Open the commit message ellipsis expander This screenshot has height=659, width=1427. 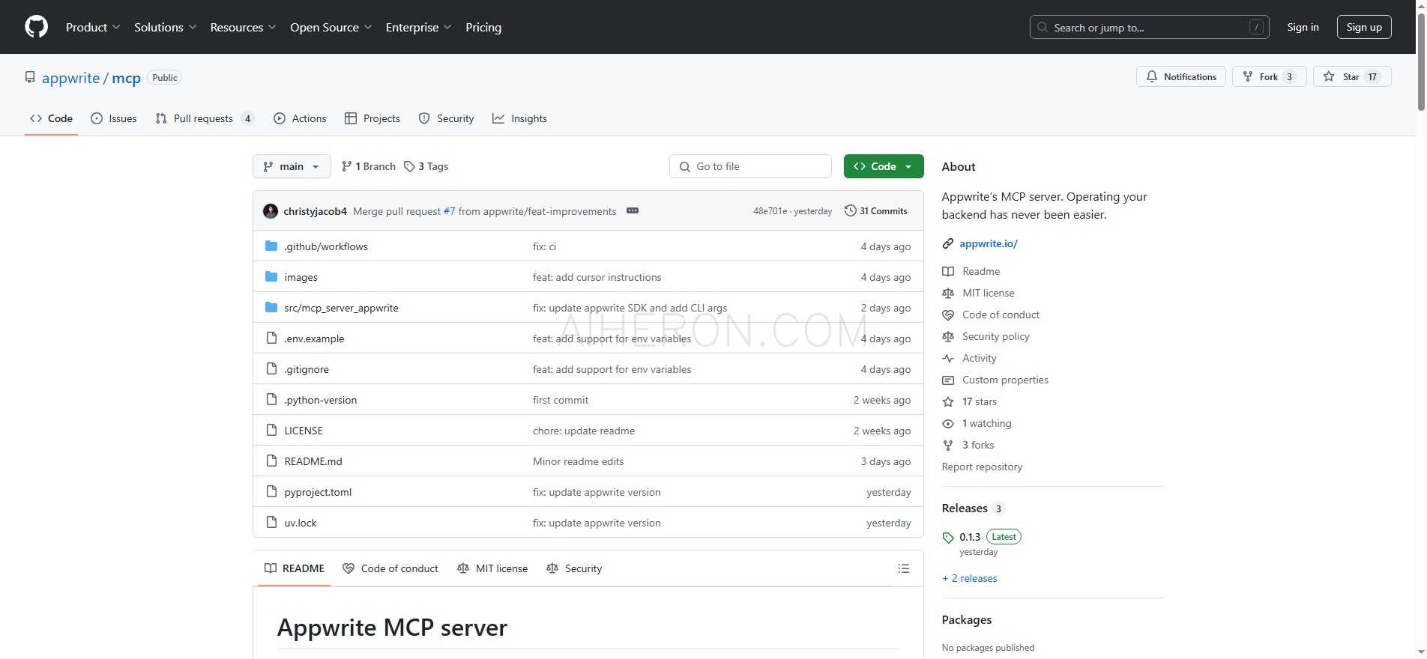633,210
